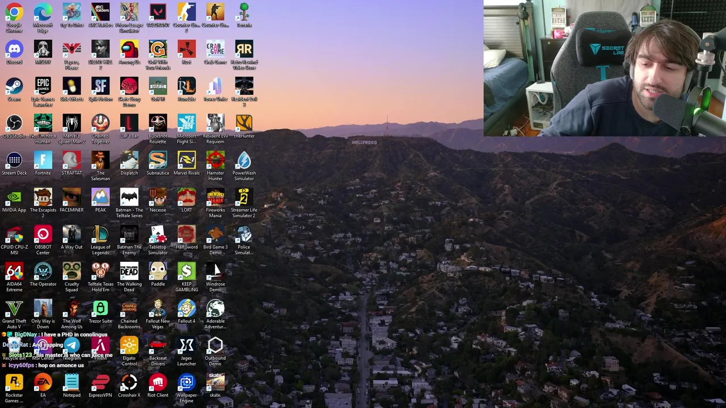Open AIDA64 Extreme shortcut
Image resolution: width=726 pixels, height=408 pixels.
(14, 271)
